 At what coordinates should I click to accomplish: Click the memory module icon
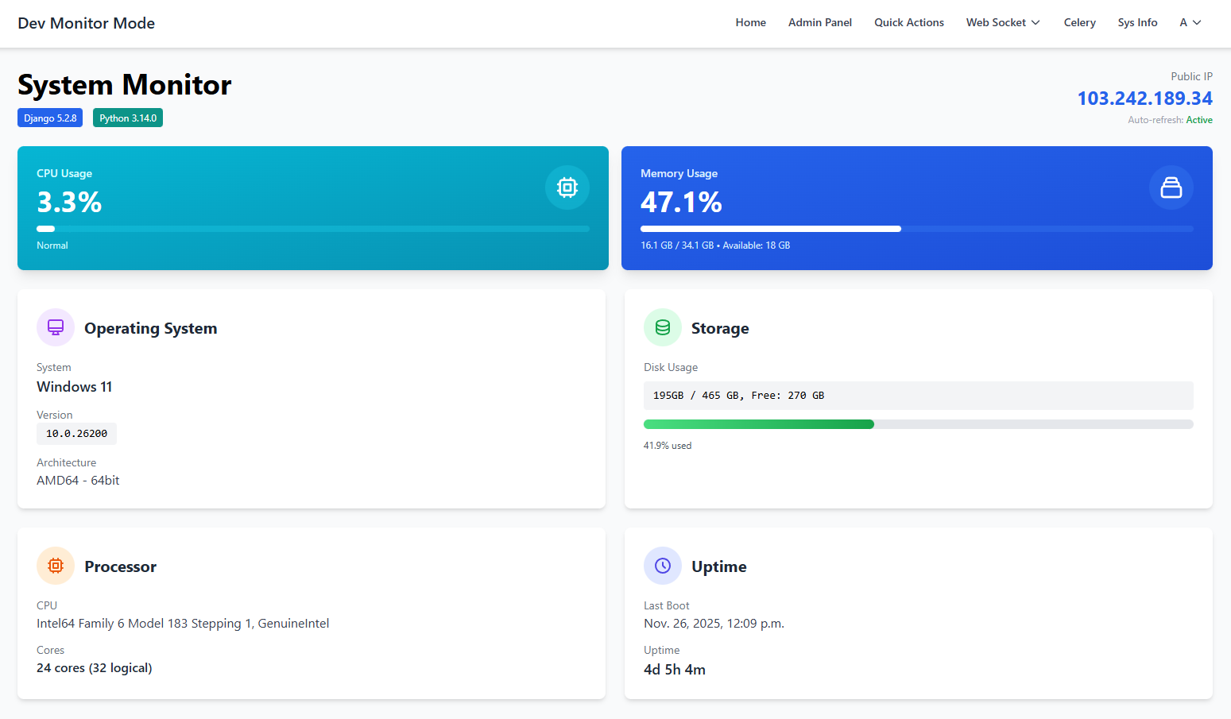point(1171,187)
